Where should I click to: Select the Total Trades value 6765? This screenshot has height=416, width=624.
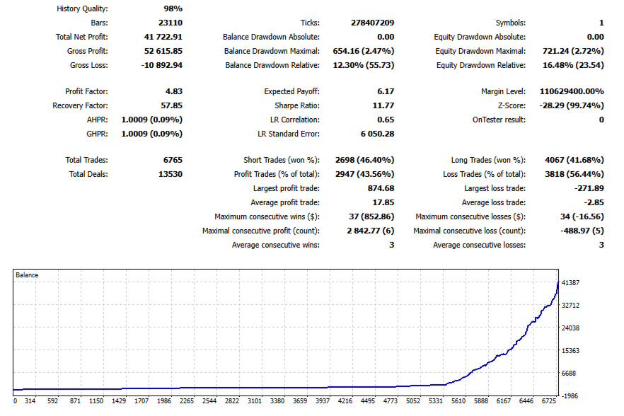pyautogui.click(x=173, y=160)
